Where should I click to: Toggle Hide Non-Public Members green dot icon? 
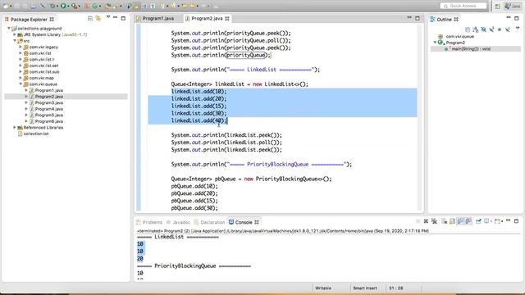tap(500, 29)
